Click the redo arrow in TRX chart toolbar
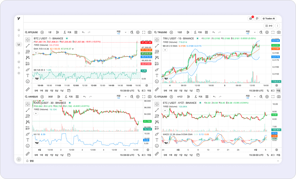Screen dimensions: 296x179 220,32
